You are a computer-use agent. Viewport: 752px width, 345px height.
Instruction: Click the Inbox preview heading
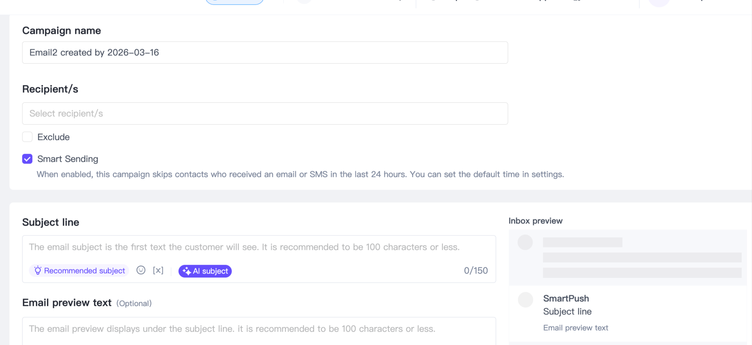pos(535,221)
